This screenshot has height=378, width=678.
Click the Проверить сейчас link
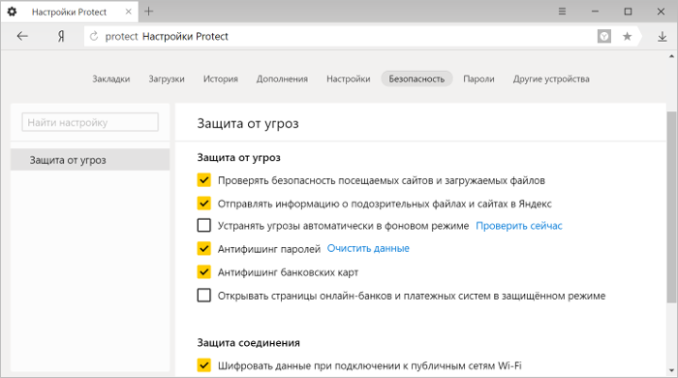tap(519, 226)
